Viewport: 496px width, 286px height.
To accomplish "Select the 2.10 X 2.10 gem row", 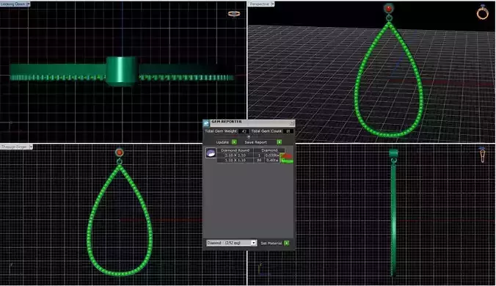I will pyautogui.click(x=248, y=155).
